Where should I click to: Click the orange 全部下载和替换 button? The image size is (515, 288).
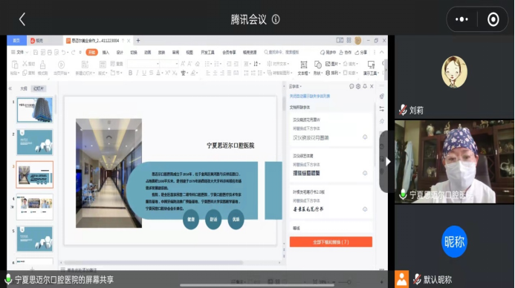(x=331, y=242)
